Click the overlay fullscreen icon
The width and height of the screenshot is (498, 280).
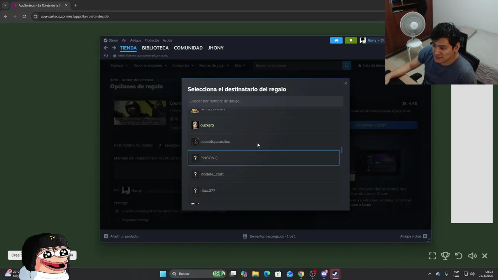pos(432,256)
